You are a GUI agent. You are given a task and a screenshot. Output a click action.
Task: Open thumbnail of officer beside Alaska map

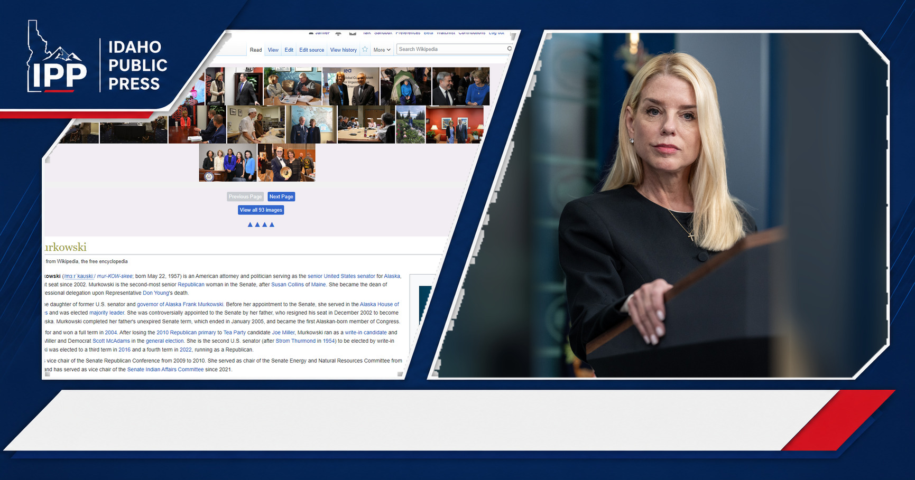click(x=311, y=125)
